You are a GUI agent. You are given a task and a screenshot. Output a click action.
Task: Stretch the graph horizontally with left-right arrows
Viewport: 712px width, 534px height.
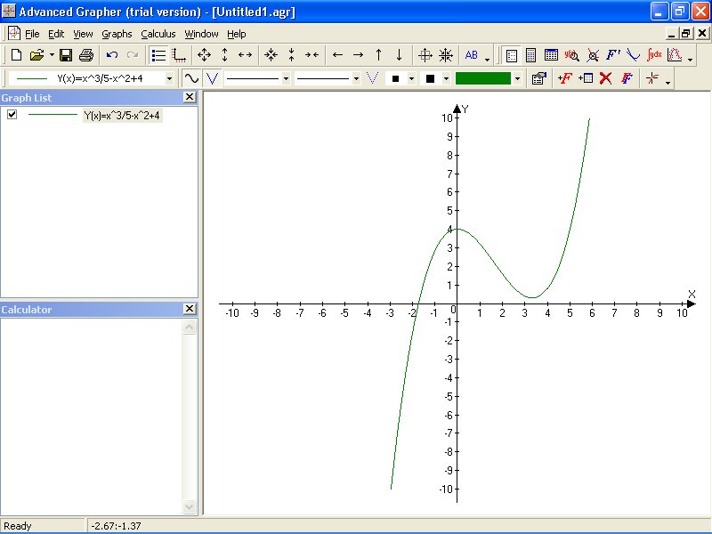246,55
